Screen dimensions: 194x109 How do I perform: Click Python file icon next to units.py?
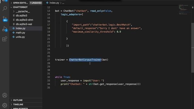pos(14,37)
